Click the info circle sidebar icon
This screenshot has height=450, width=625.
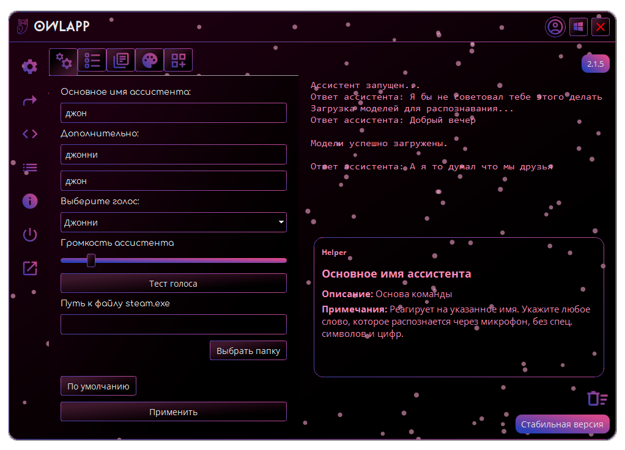point(29,201)
